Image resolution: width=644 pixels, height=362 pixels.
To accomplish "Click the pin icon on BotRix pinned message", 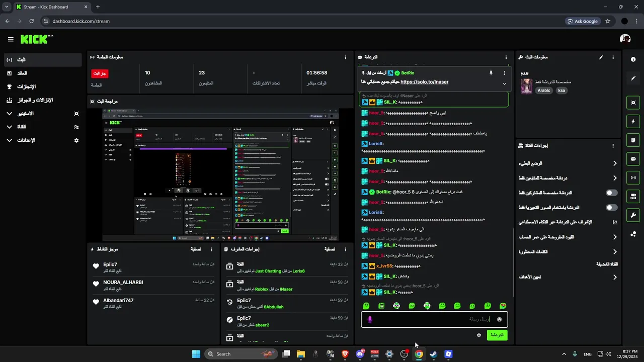I will pyautogui.click(x=491, y=73).
